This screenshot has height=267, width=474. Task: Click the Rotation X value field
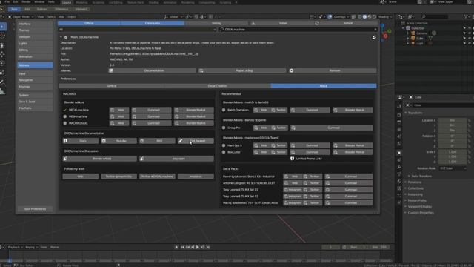tap(453, 136)
